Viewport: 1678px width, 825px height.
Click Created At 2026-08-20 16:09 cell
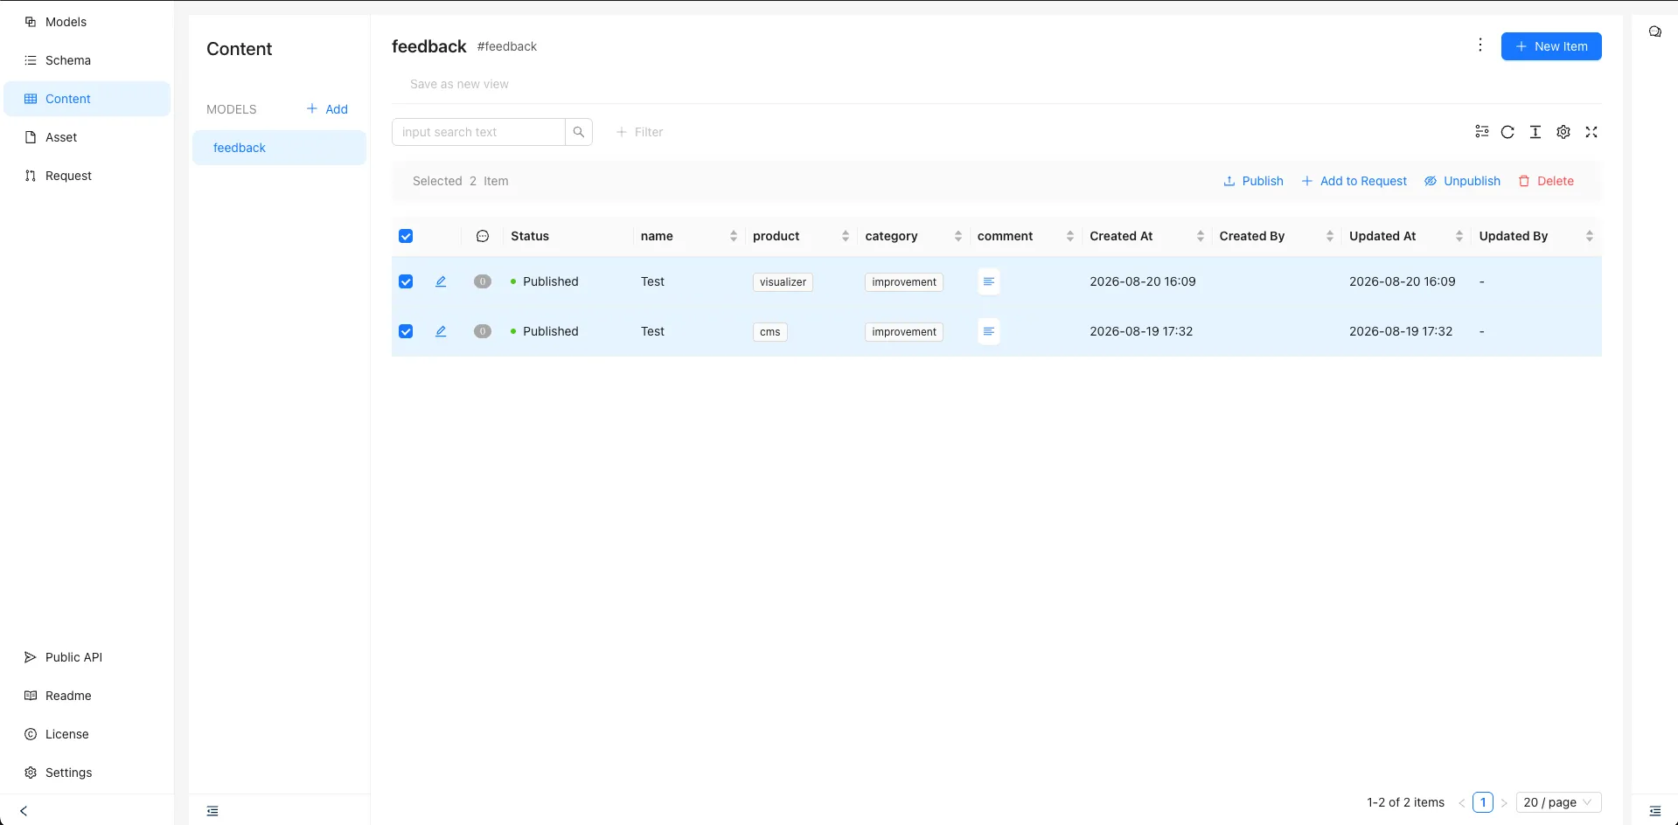(x=1143, y=281)
